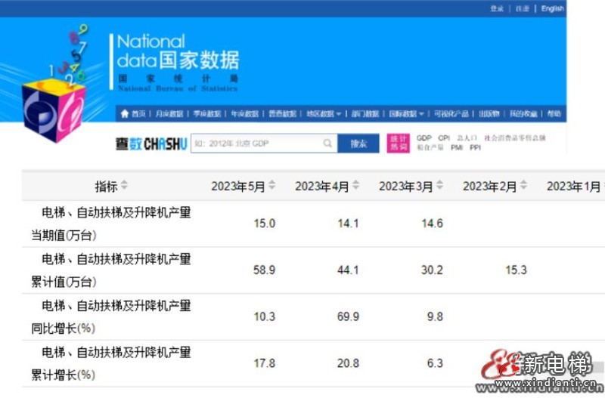The width and height of the screenshot is (605, 398).
Task: Sort the 2023年3月 column
Action: point(440,186)
